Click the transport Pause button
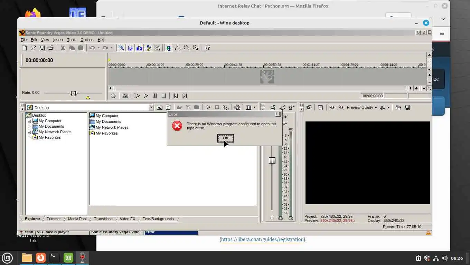The image size is (470, 265). pos(155,96)
